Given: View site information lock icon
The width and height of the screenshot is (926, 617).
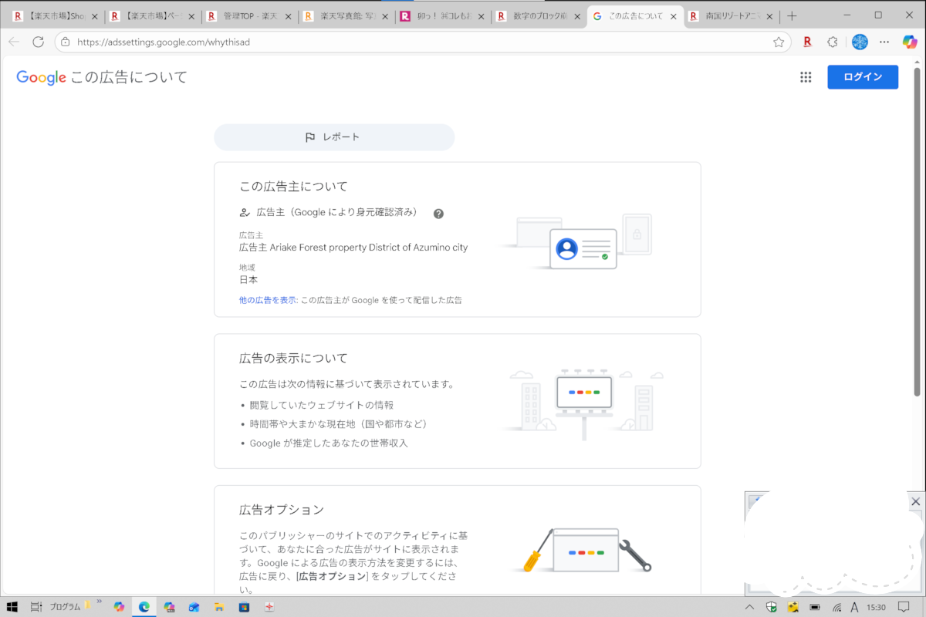Looking at the screenshot, I should coord(66,42).
